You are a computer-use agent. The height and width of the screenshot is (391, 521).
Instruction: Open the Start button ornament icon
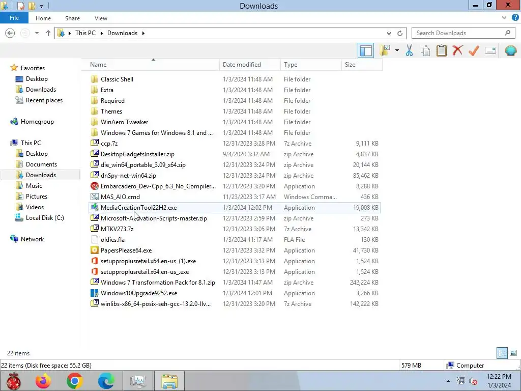click(x=14, y=381)
